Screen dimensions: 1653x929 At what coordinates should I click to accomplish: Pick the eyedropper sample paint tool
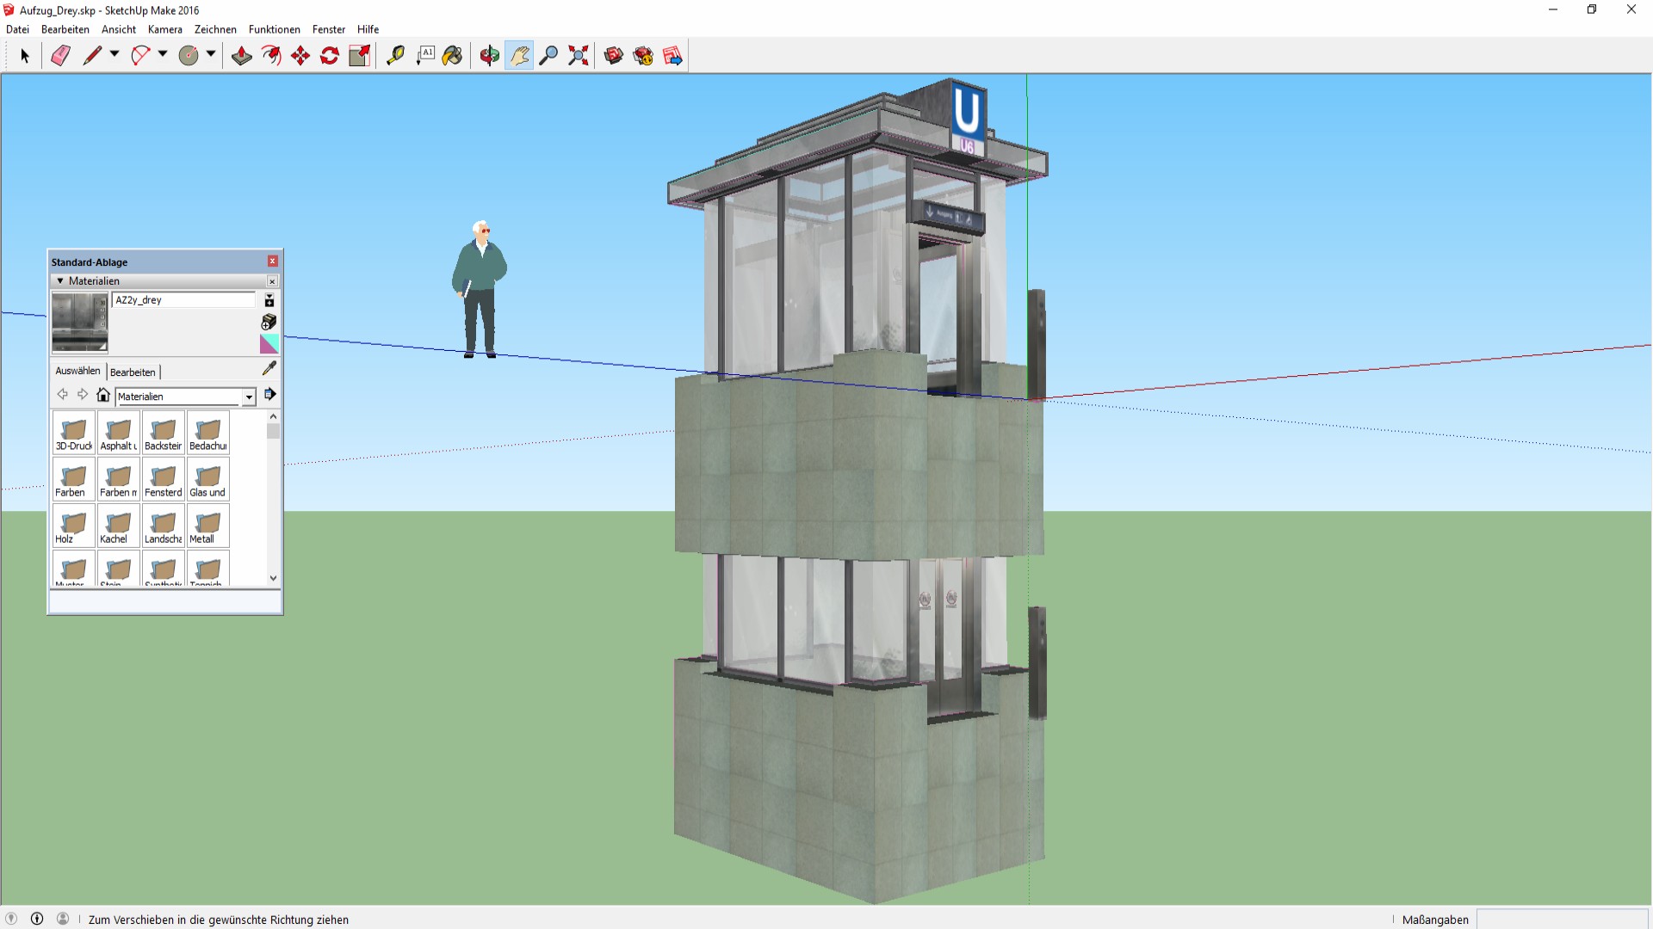click(x=269, y=368)
